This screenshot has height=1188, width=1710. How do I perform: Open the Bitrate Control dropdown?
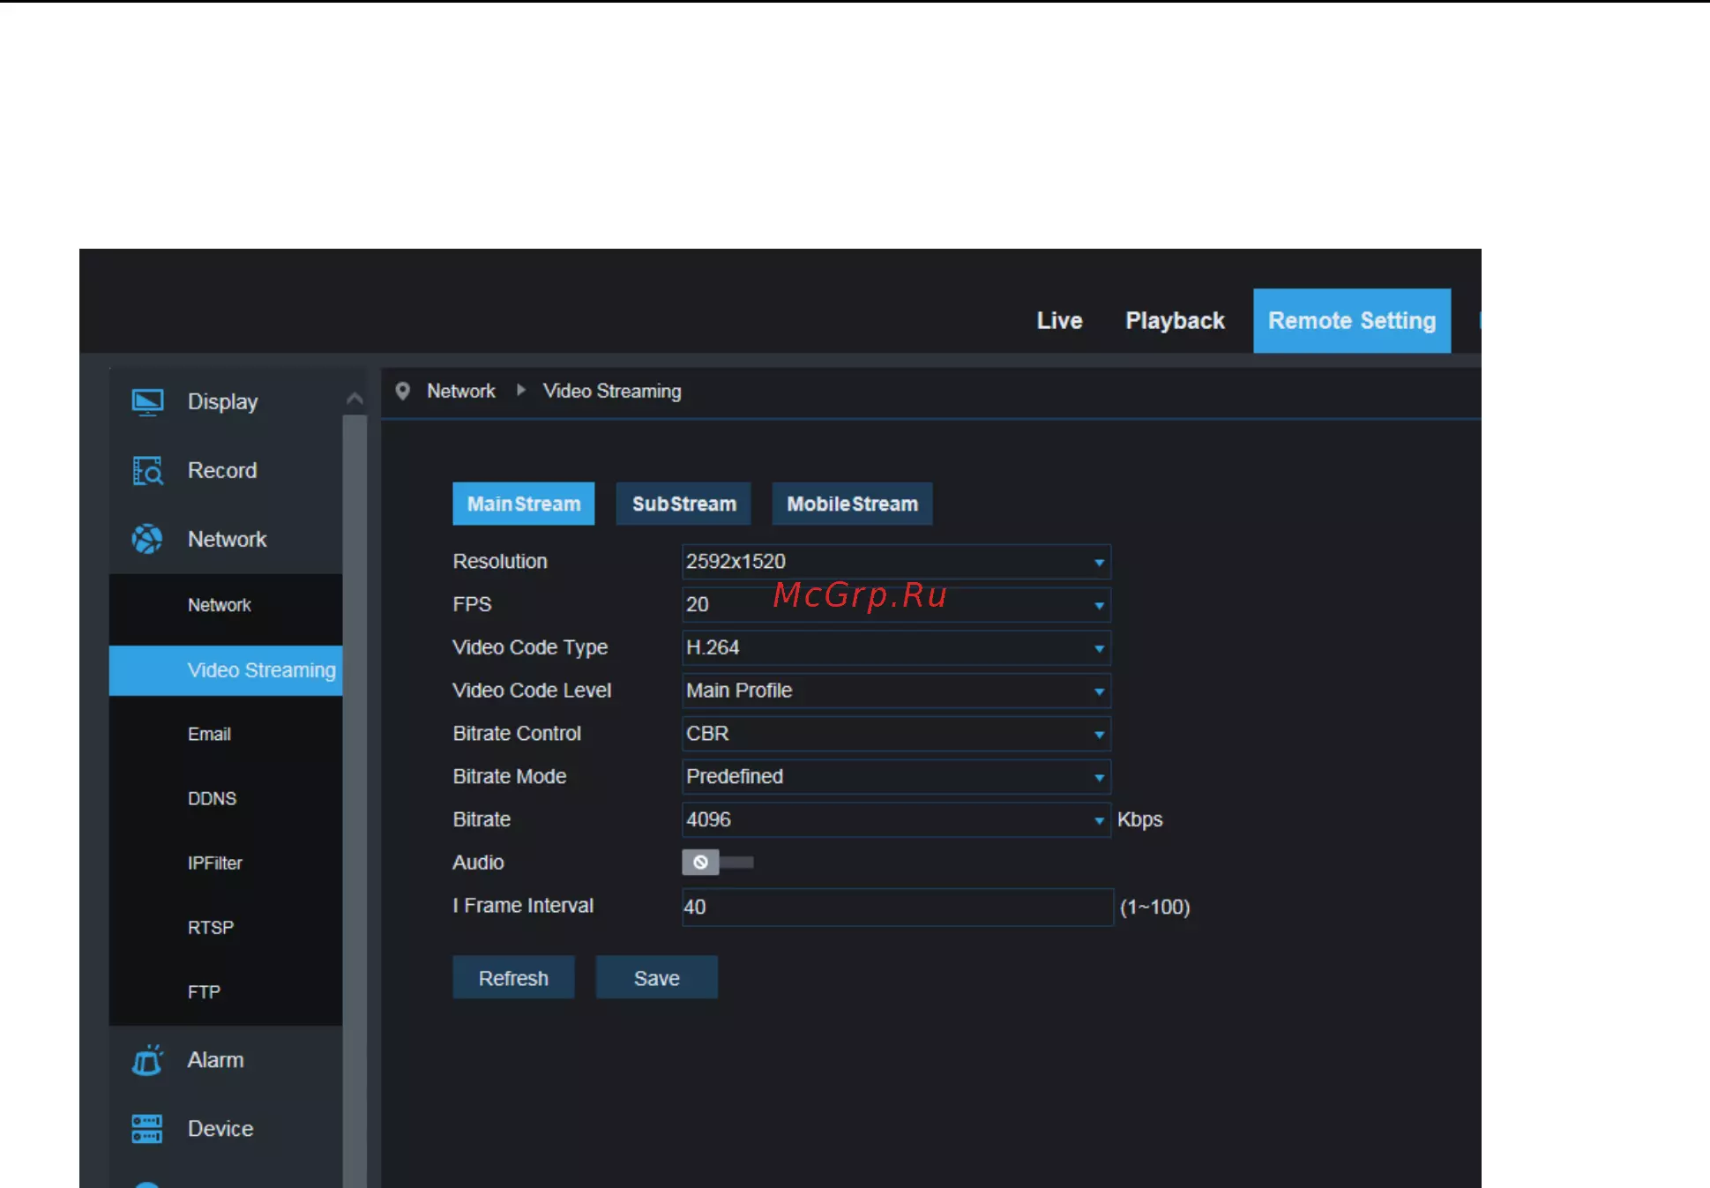pos(896,734)
